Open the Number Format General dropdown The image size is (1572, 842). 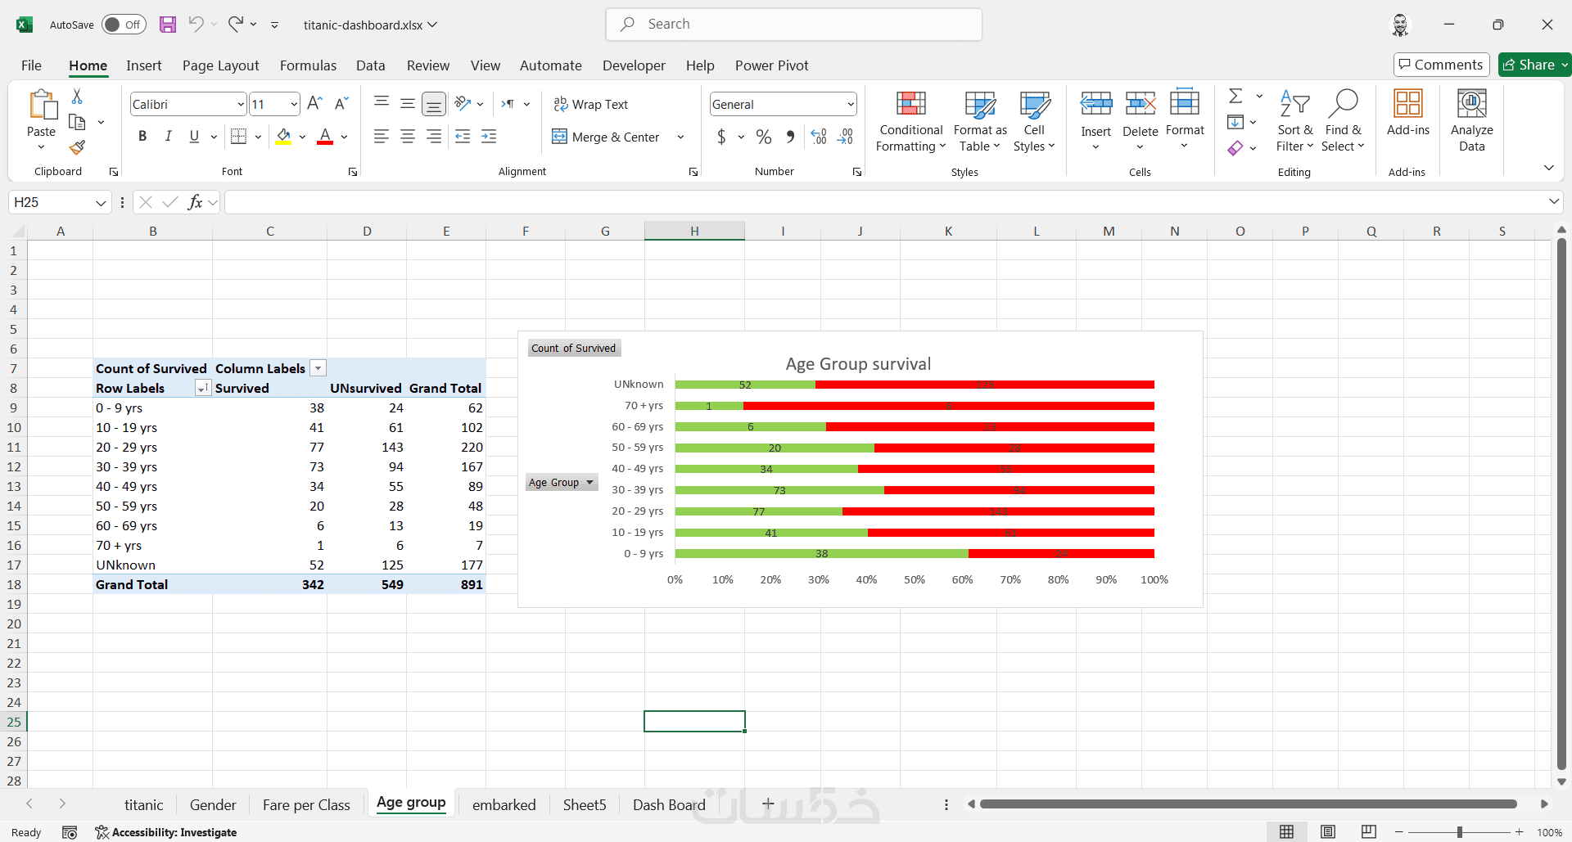coord(851,104)
